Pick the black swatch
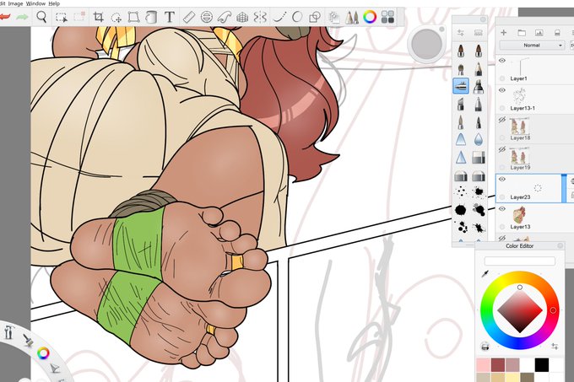Image resolution: width=574 pixels, height=382 pixels. click(542, 365)
